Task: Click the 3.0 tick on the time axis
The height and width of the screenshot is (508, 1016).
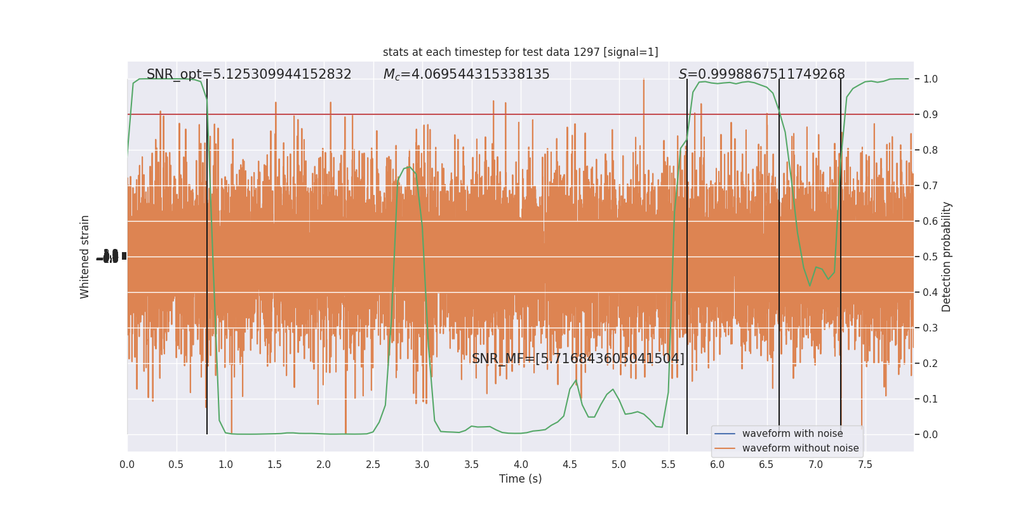Action: click(x=422, y=465)
